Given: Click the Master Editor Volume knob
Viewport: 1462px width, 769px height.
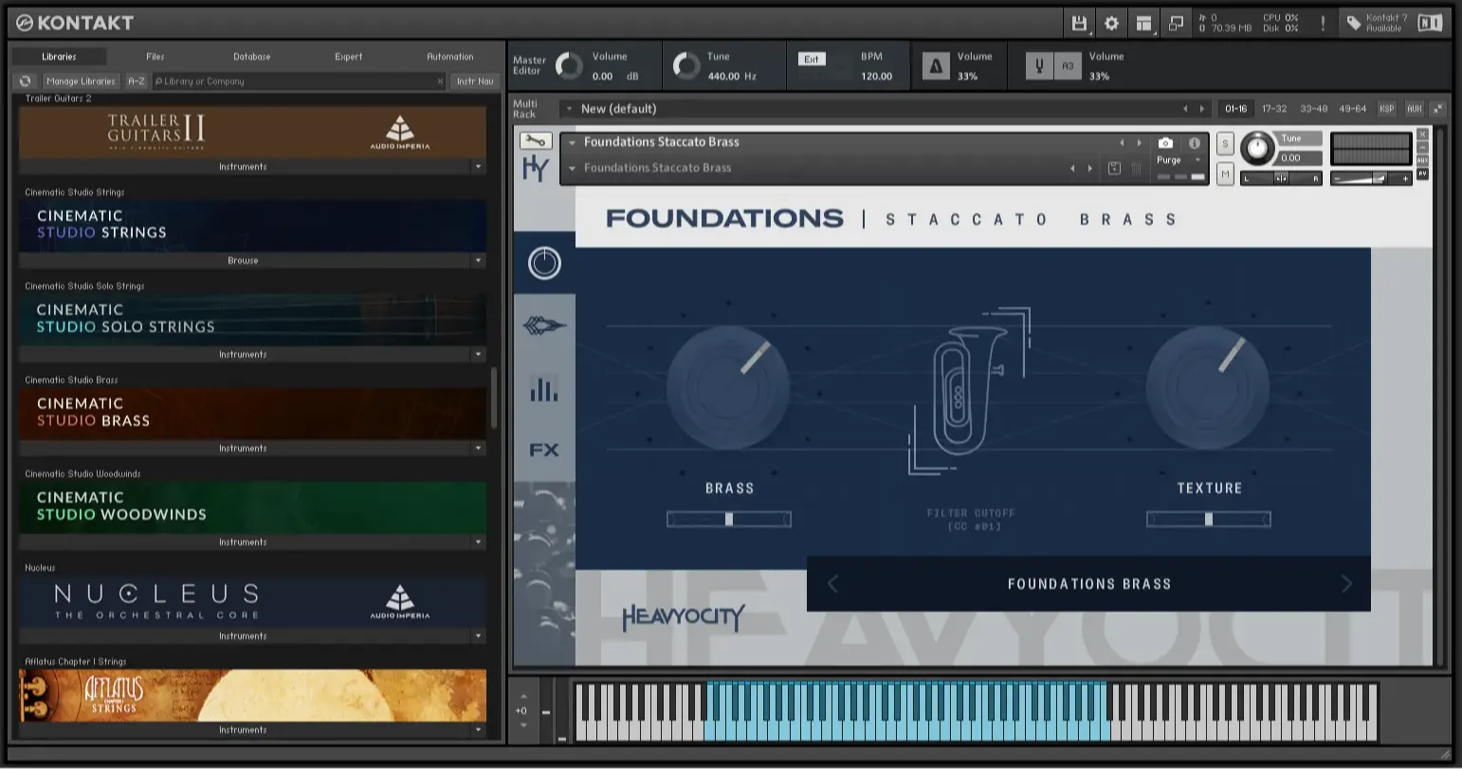Looking at the screenshot, I should click(x=569, y=66).
